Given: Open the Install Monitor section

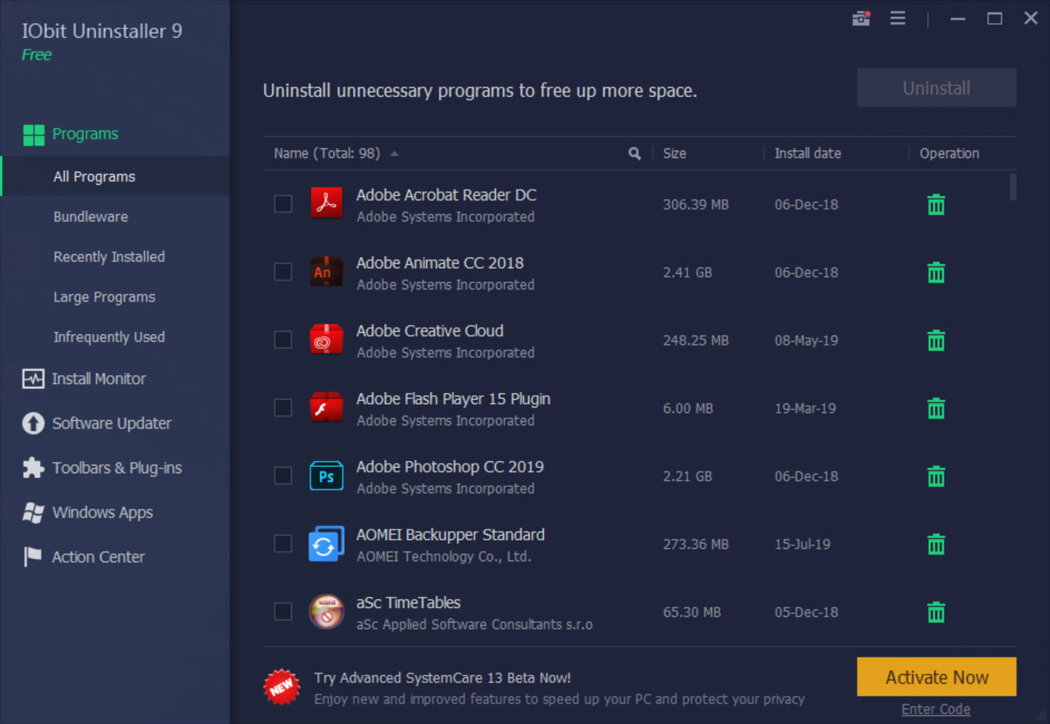Looking at the screenshot, I should [99, 379].
